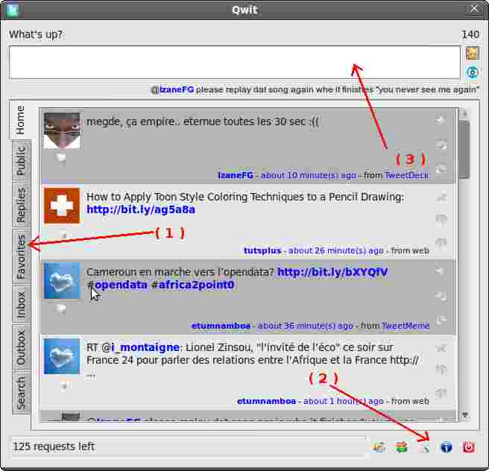Image resolution: width=489 pixels, height=471 pixels.
Task: Click 'about 10 minute(s) ago' timestamp
Action: click(308, 175)
